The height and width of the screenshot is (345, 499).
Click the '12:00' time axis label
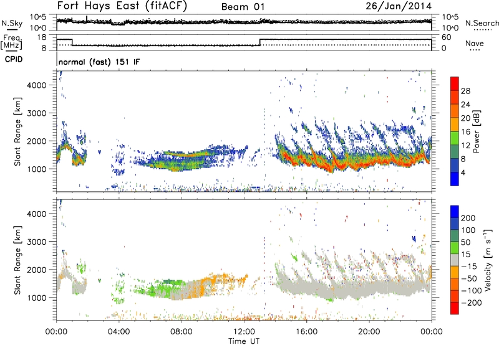244,332
